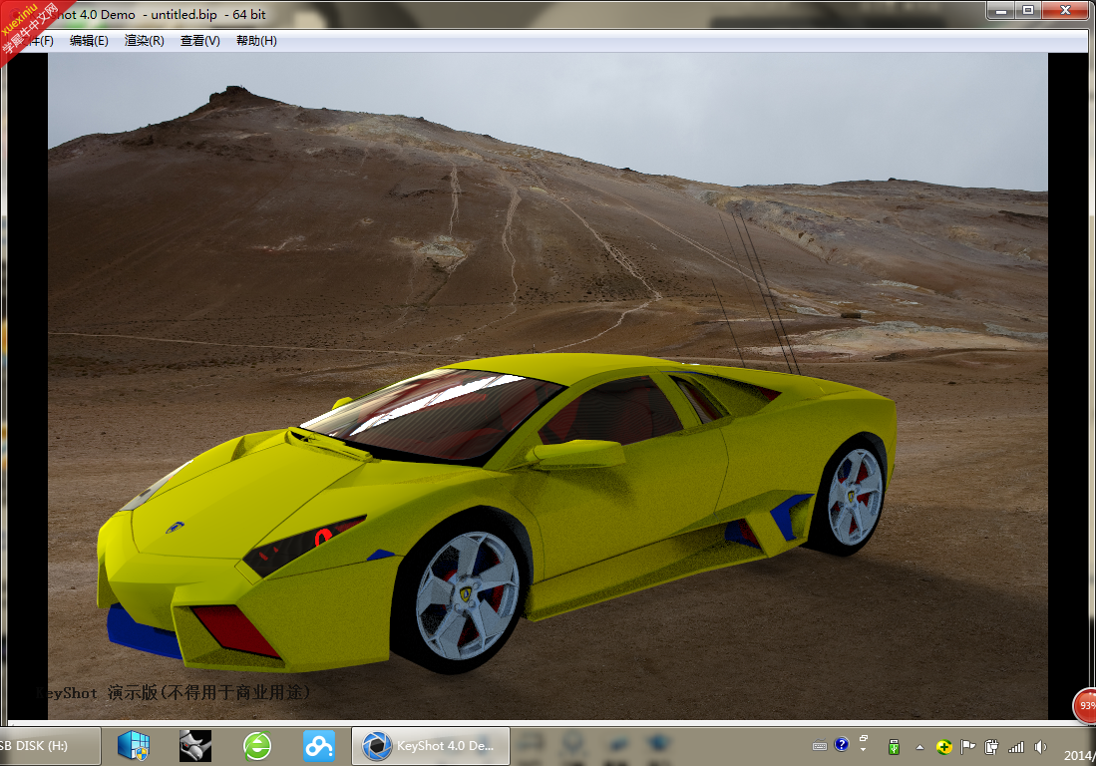Viewport: 1096px width, 766px height.
Task: Open Action Center flag icon
Action: tap(968, 747)
